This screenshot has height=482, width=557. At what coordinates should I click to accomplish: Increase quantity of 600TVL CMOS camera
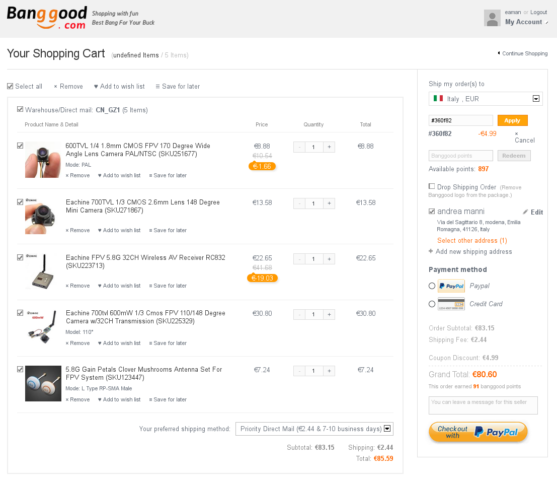329,147
